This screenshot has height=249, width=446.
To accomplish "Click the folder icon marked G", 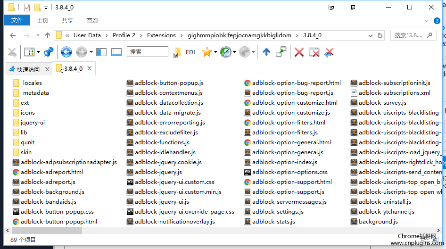I will [177, 52].
